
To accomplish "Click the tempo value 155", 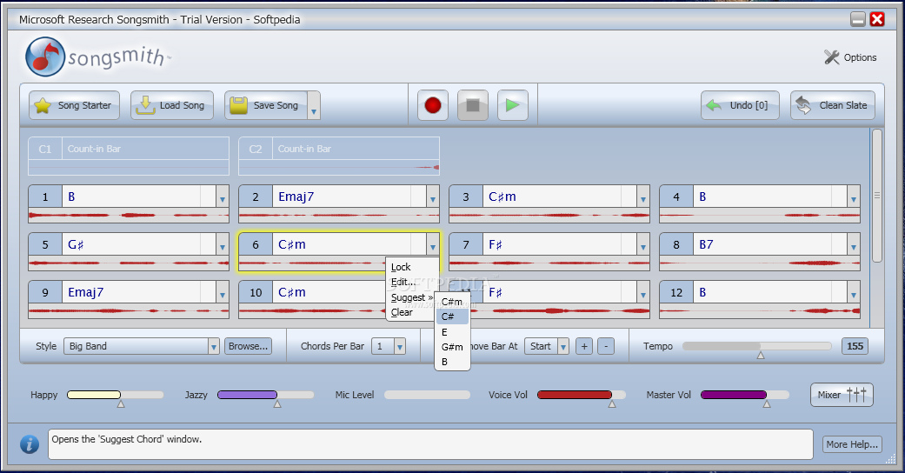I will click(855, 347).
